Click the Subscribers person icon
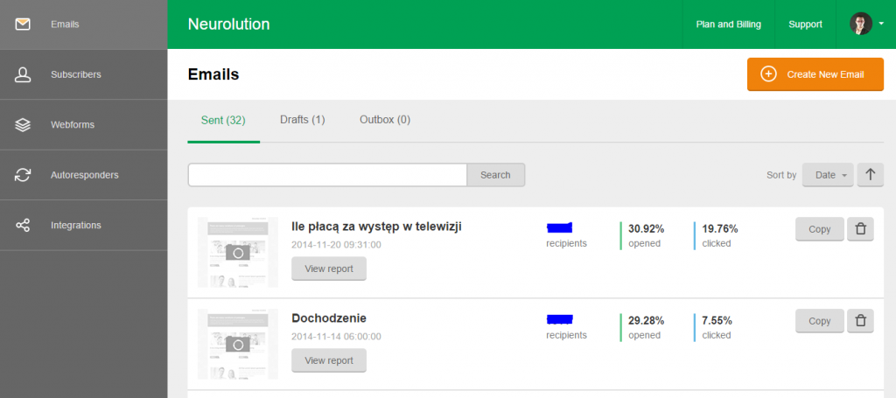This screenshot has width=896, height=398. 23,74
